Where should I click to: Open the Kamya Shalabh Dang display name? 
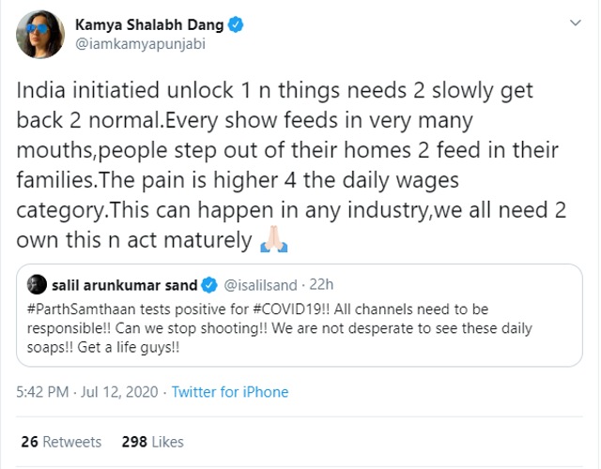coord(149,25)
